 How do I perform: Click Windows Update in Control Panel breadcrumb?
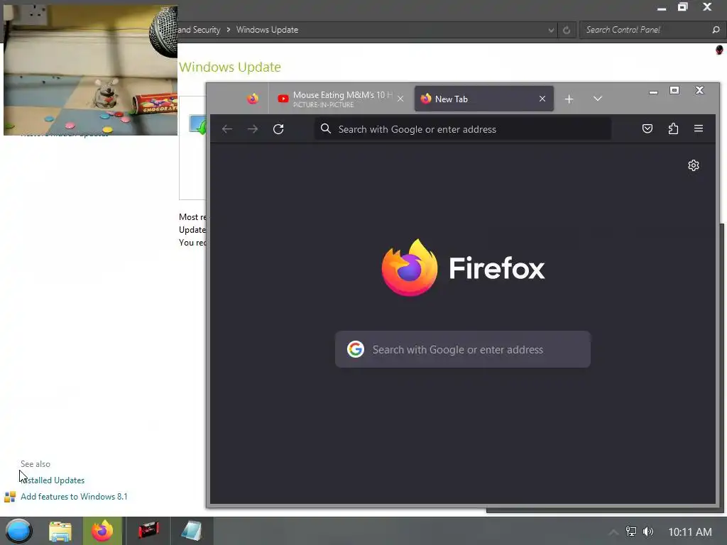(x=267, y=30)
